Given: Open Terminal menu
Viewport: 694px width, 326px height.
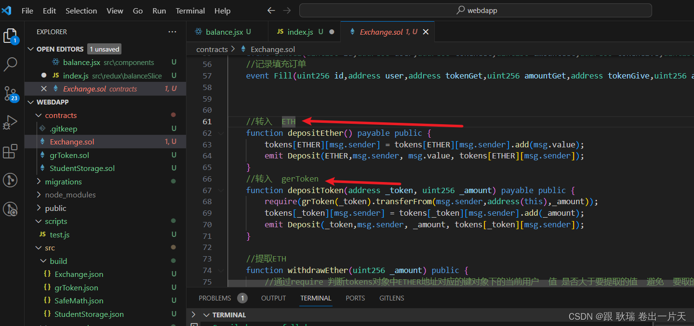Looking at the screenshot, I should pos(190,11).
